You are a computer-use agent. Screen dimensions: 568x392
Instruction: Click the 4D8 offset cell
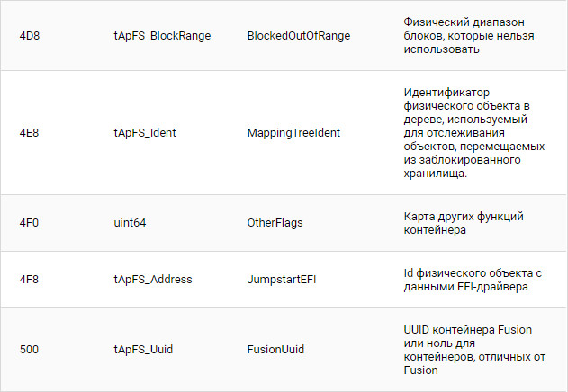coord(30,35)
